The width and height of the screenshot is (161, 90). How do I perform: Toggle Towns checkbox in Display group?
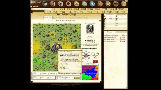(33, 74)
